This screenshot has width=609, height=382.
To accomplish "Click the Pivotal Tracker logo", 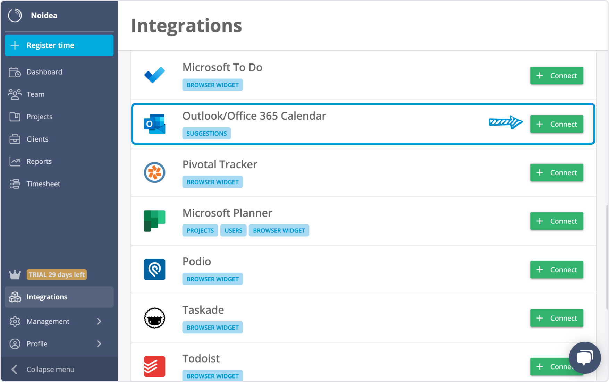I will (154, 172).
